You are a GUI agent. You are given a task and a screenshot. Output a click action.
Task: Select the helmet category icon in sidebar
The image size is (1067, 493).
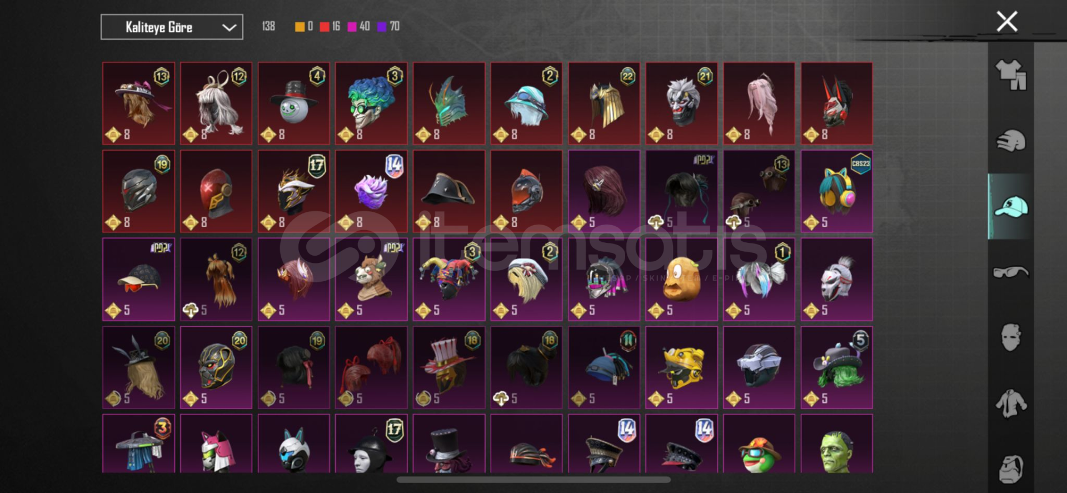point(1010,141)
